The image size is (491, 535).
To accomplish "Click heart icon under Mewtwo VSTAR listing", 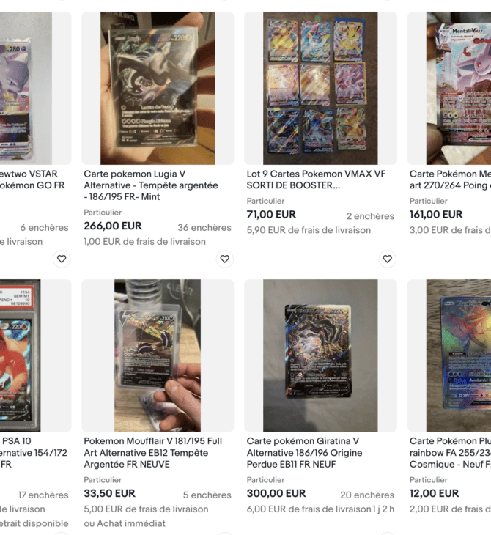I will tap(62, 259).
